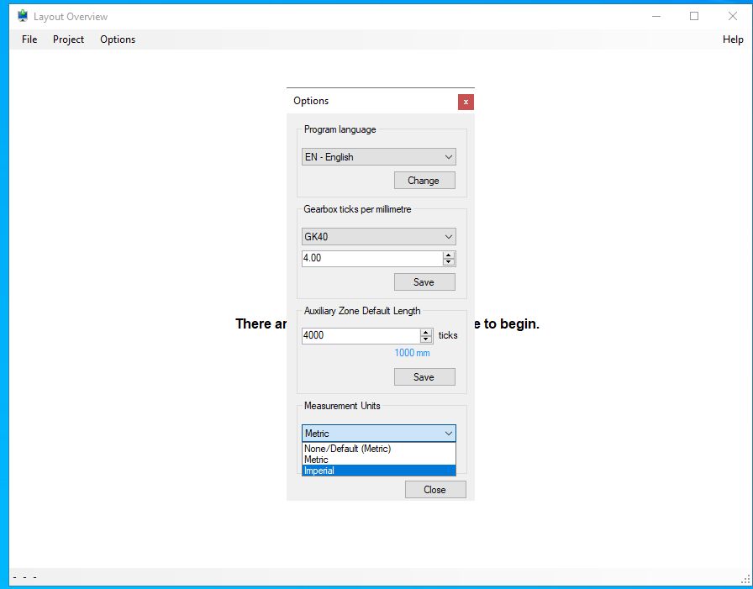Save the Gearbox ticks per millimetre setting
This screenshot has height=589, width=753.
coord(424,281)
